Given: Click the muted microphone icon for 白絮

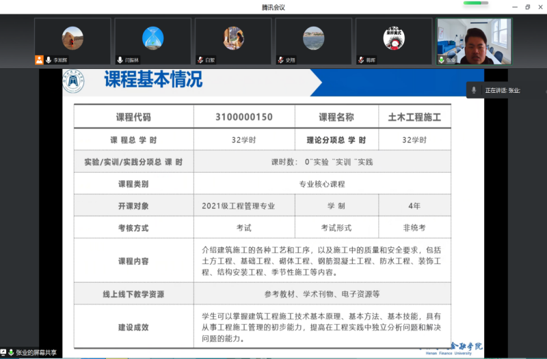Looking at the screenshot, I should point(200,60).
